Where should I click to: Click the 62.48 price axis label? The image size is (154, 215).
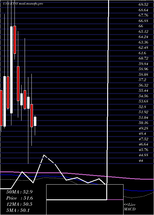[144, 48]
